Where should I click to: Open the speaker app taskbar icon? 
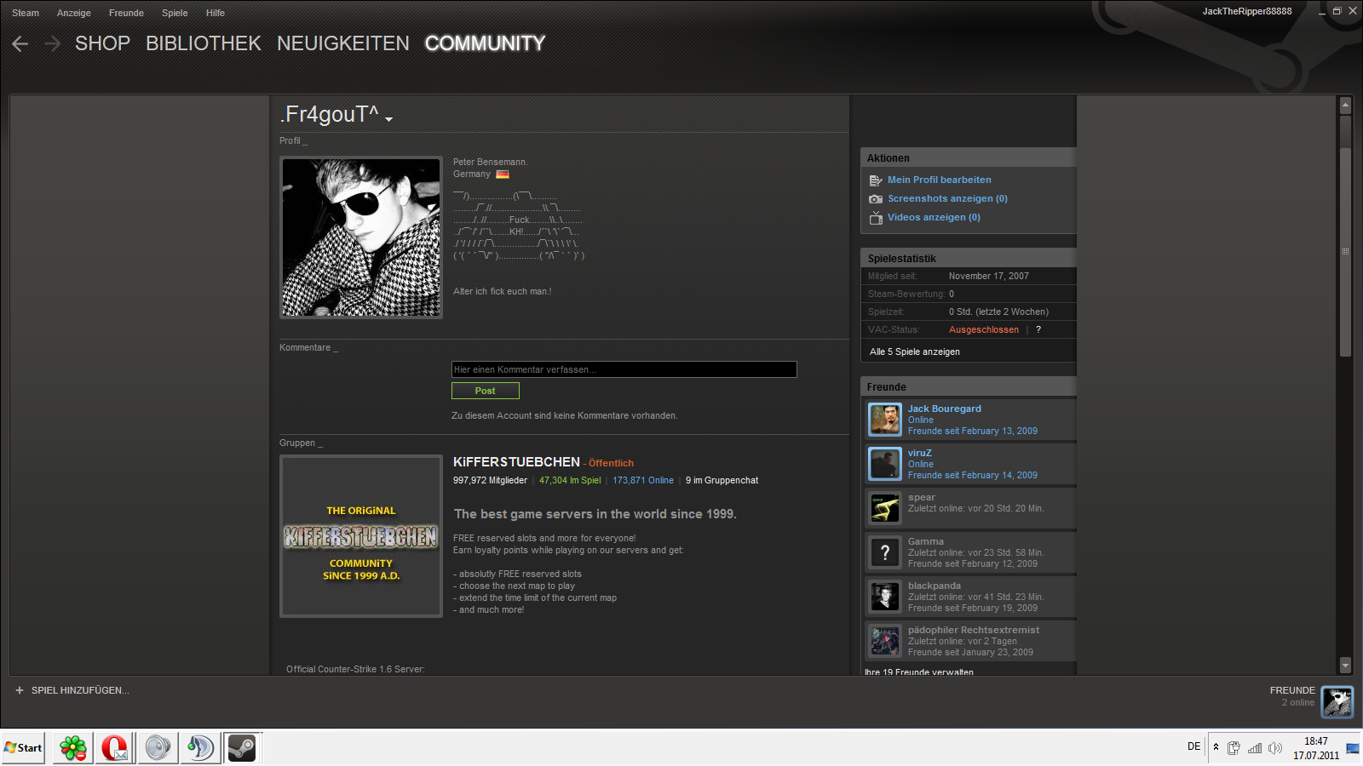click(x=158, y=748)
